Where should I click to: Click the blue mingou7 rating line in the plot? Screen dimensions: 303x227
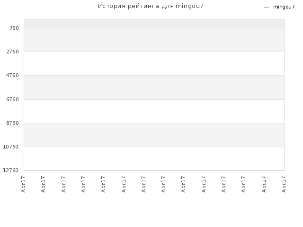click(151, 170)
